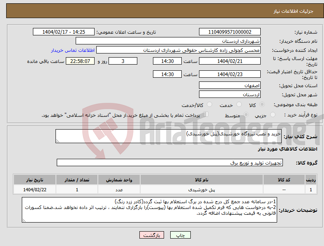Click the توضیحات خریدار label
Image resolution: width=324 pixels, height=246 pixels.
tap(298, 210)
